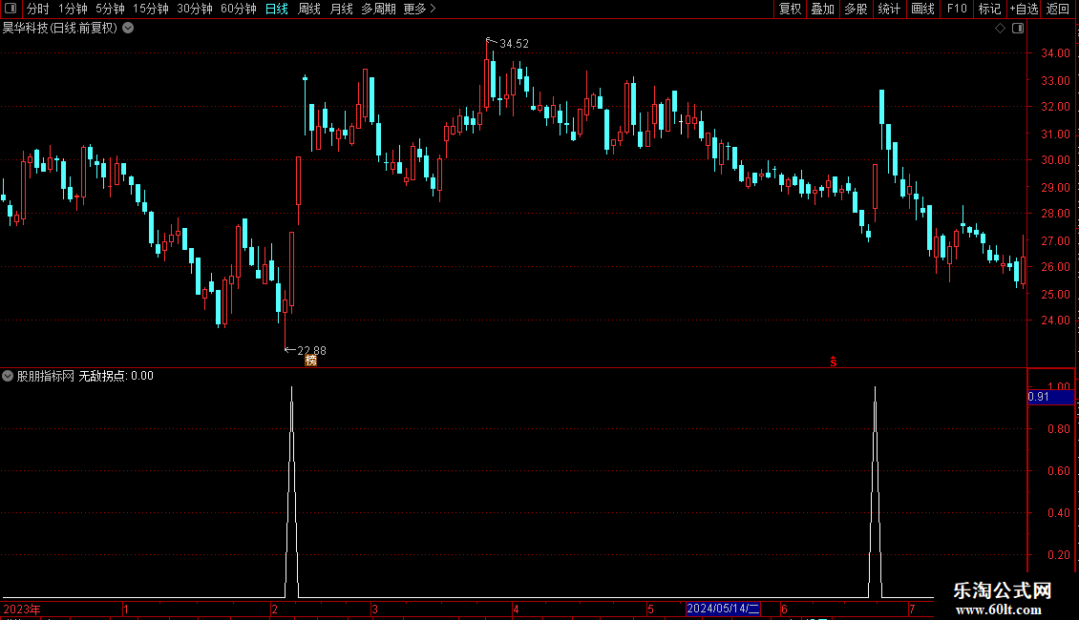Open 多周期 multi-period view
The image size is (1079, 620).
point(378,9)
